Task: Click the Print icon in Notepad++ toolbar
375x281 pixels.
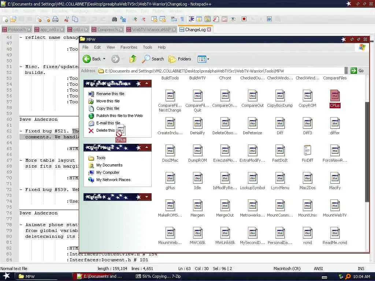Action: 56,19
